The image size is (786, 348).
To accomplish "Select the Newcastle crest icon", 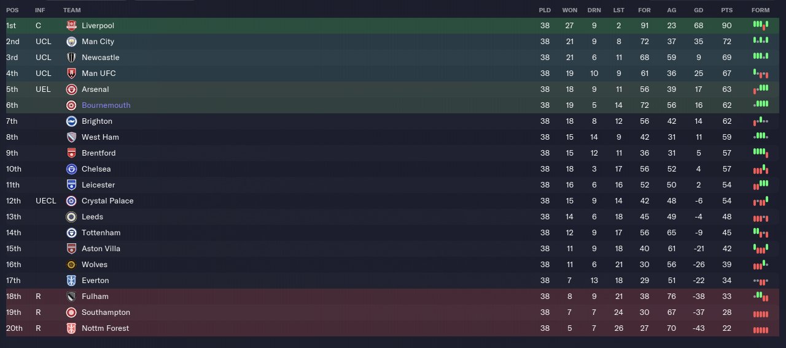I will (71, 58).
